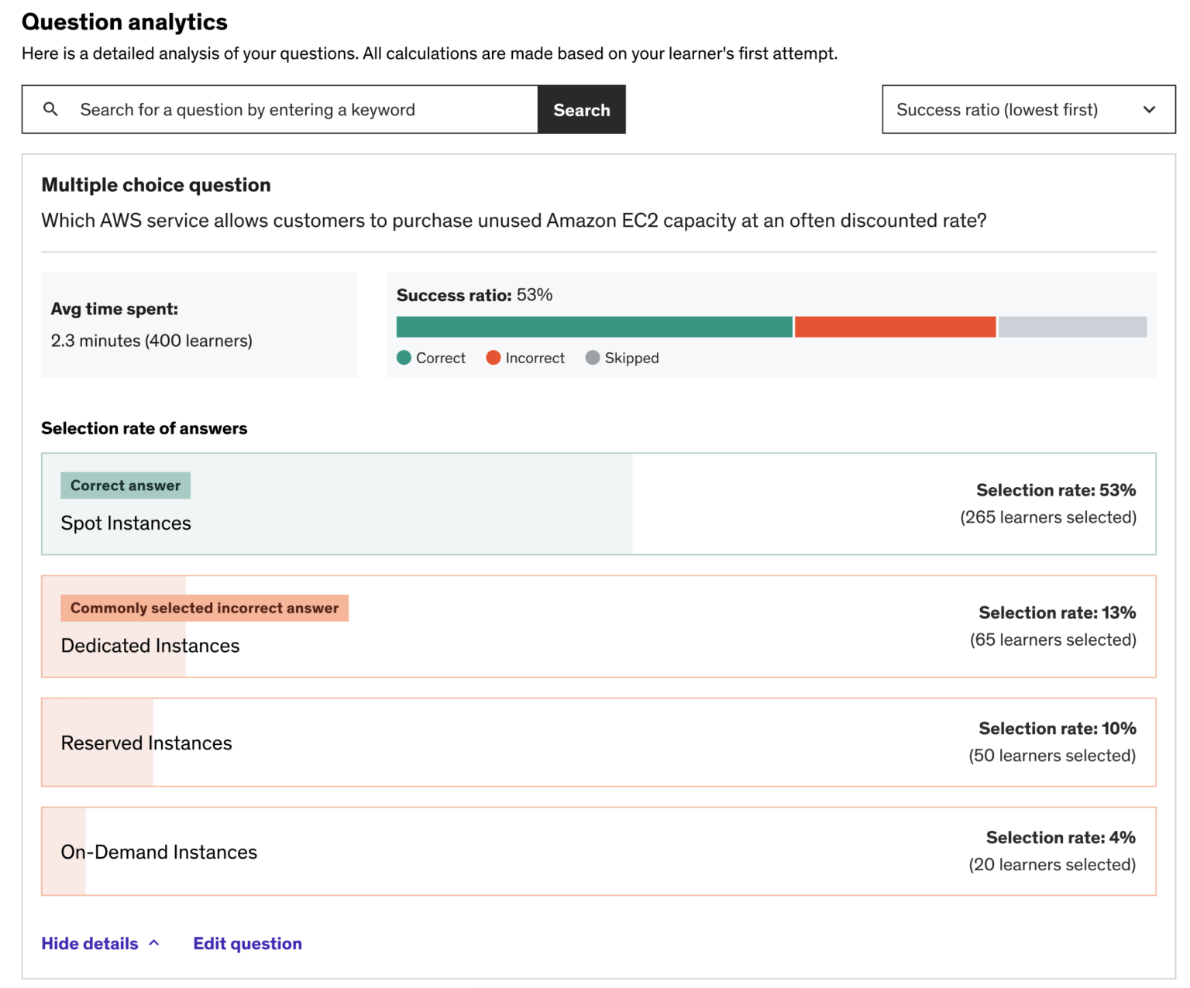Click the green correct segment of bar
The width and height of the screenshot is (1190, 988).
594,327
